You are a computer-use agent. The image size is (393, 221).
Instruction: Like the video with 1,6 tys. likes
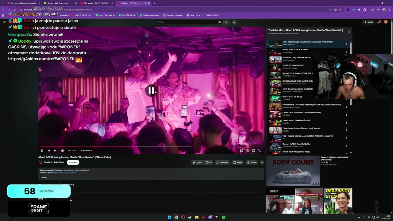point(197,163)
